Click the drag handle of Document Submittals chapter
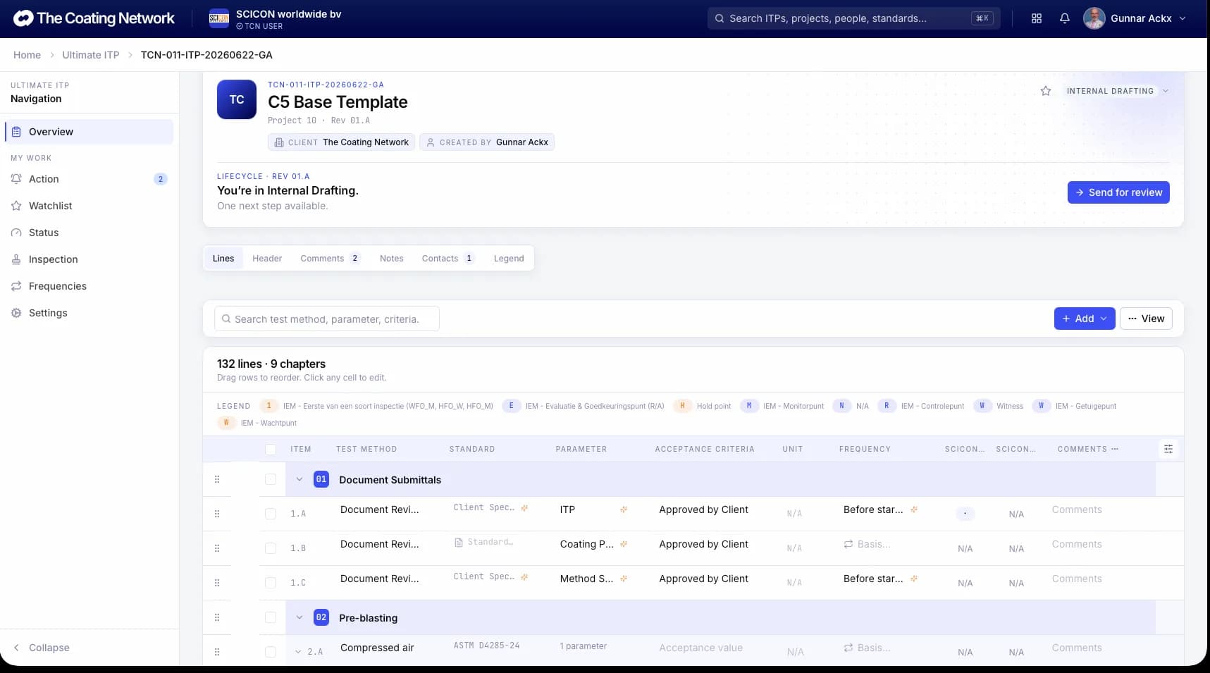 pyautogui.click(x=216, y=479)
